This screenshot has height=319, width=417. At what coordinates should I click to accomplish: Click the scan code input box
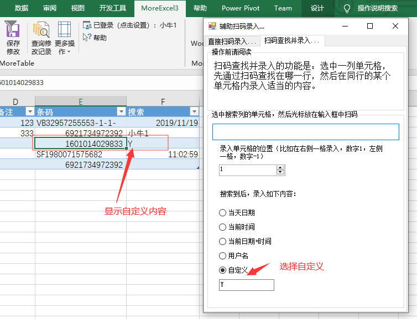pyautogui.click(x=305, y=132)
